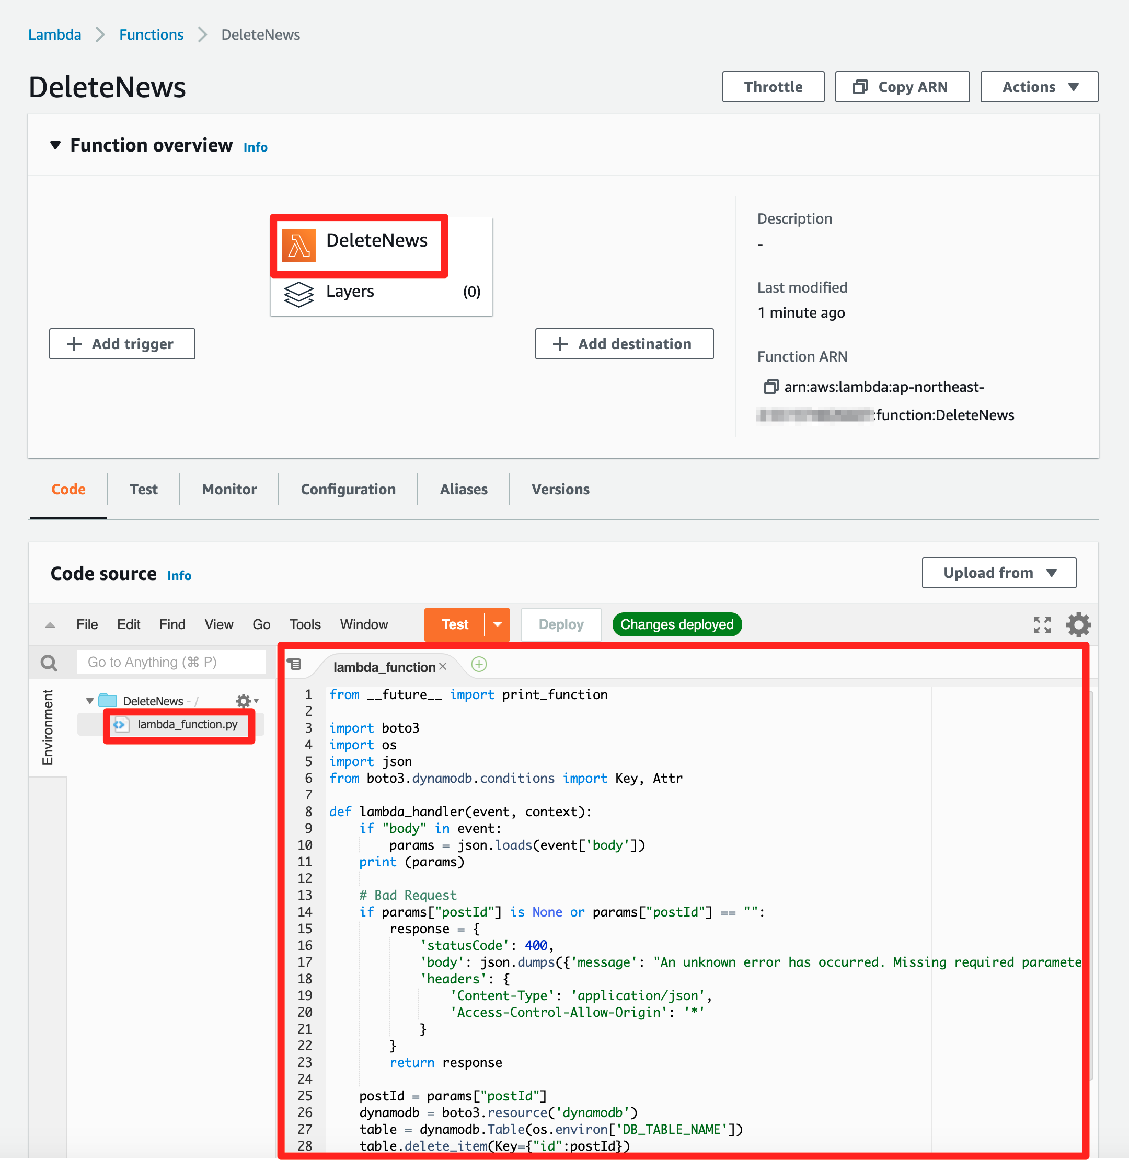Click the plus icon on Add destination
The height and width of the screenshot is (1160, 1129).
click(x=560, y=344)
